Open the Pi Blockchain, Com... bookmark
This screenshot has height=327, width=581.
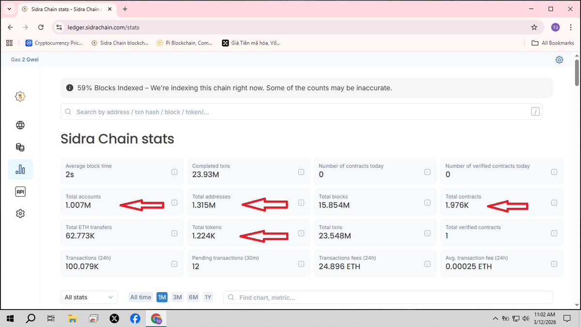click(x=184, y=43)
